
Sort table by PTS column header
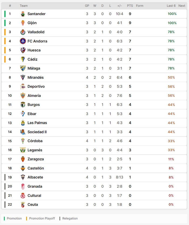[130, 6]
